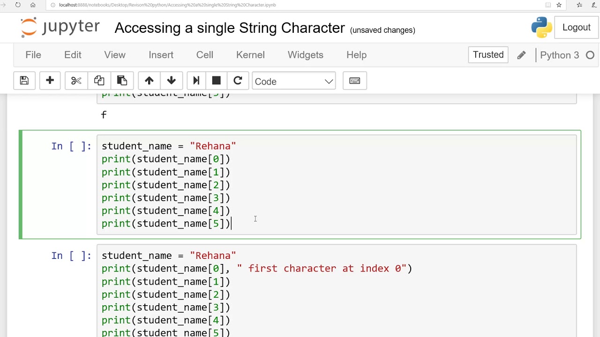Click the Trusted notebook button

(488, 55)
